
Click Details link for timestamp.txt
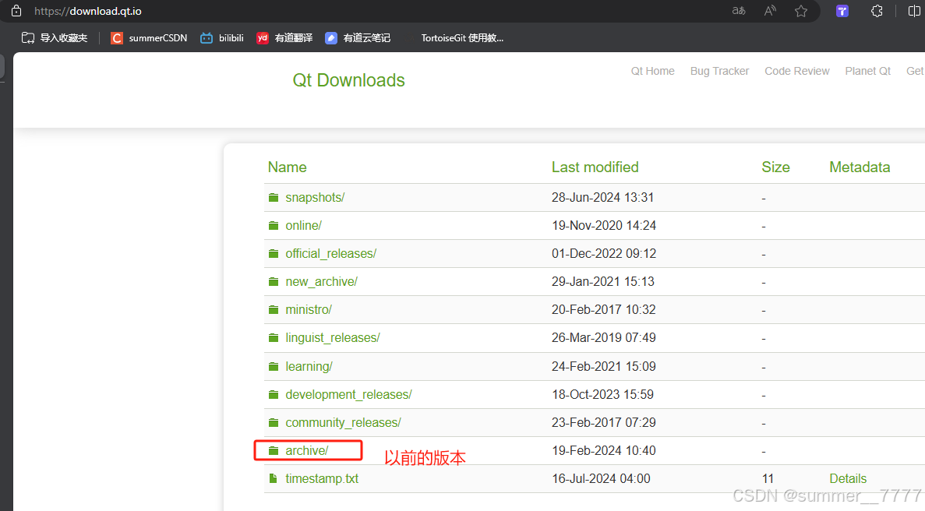[x=847, y=478]
